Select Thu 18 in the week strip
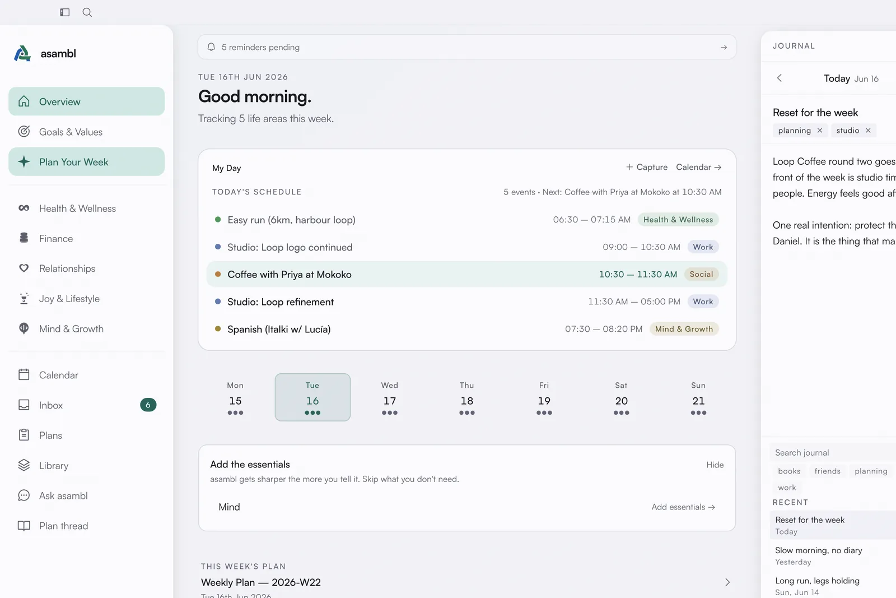The image size is (896, 598). [x=467, y=397]
